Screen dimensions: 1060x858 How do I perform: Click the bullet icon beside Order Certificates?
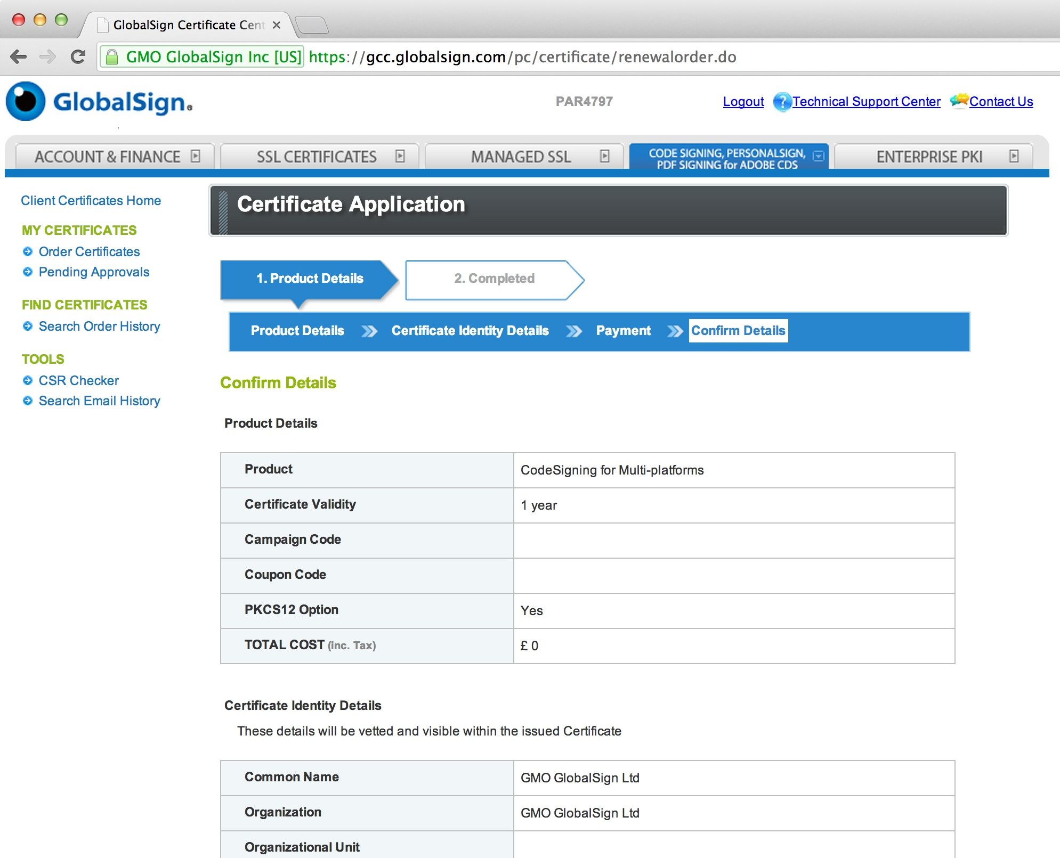(28, 251)
